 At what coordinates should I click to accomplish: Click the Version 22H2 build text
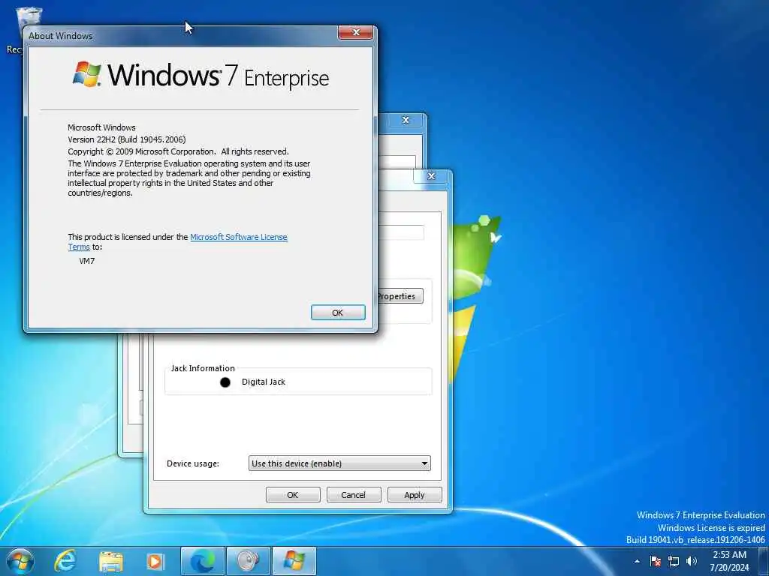[x=126, y=139]
